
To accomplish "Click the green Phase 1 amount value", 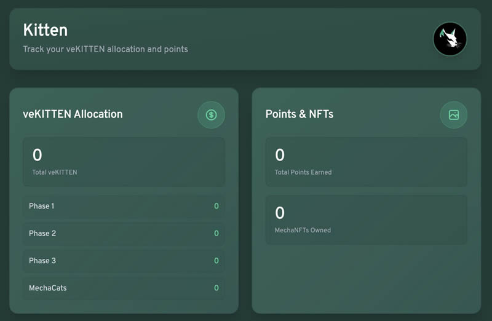I will 216,207.
